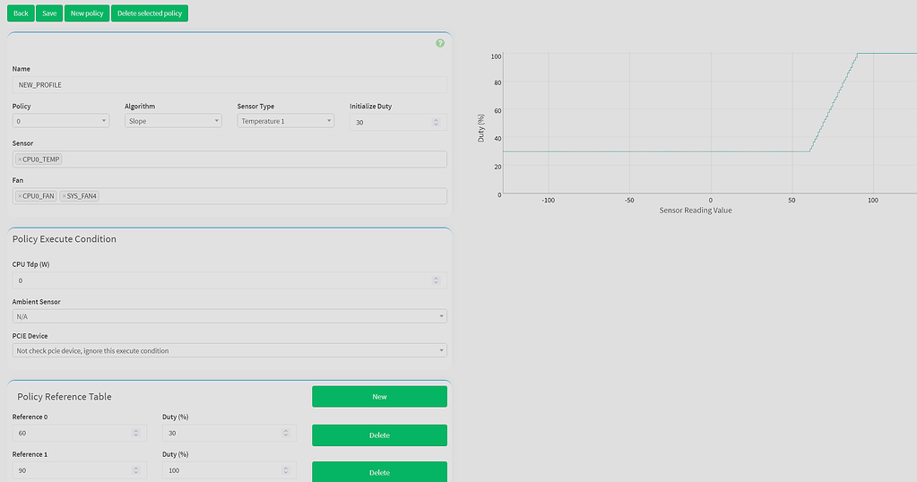Image resolution: width=917 pixels, height=482 pixels.
Task: Save the fan policy
Action: point(49,13)
